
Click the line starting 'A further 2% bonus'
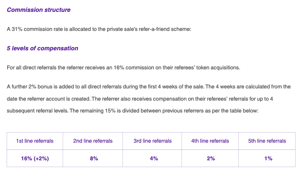[x=148, y=87]
